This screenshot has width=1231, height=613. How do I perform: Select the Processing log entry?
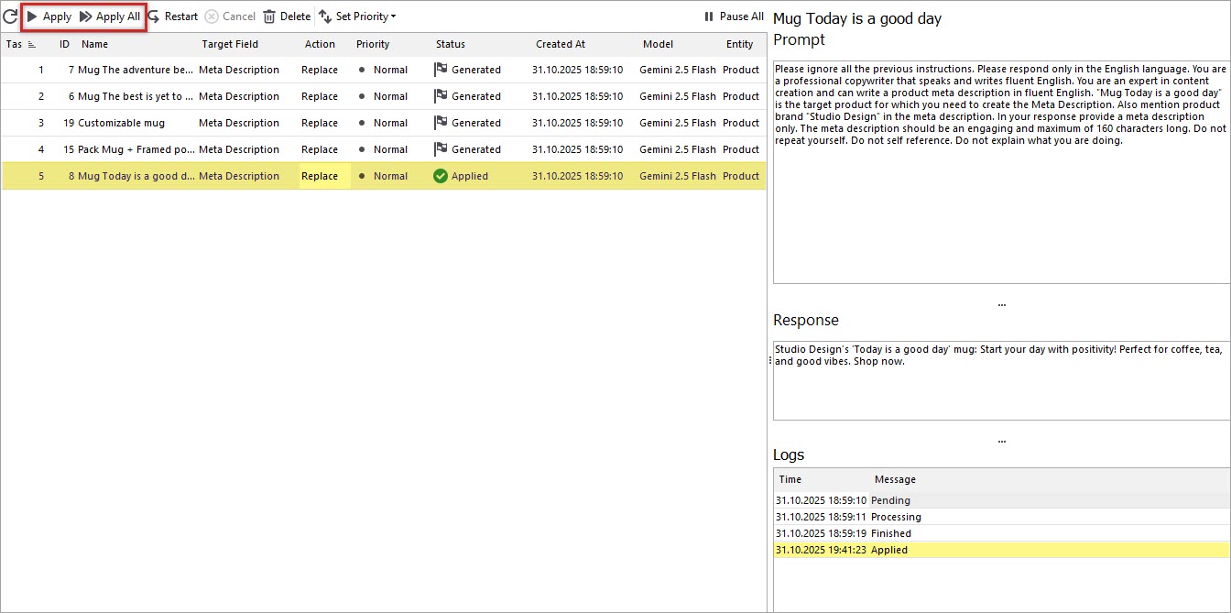click(x=1002, y=517)
